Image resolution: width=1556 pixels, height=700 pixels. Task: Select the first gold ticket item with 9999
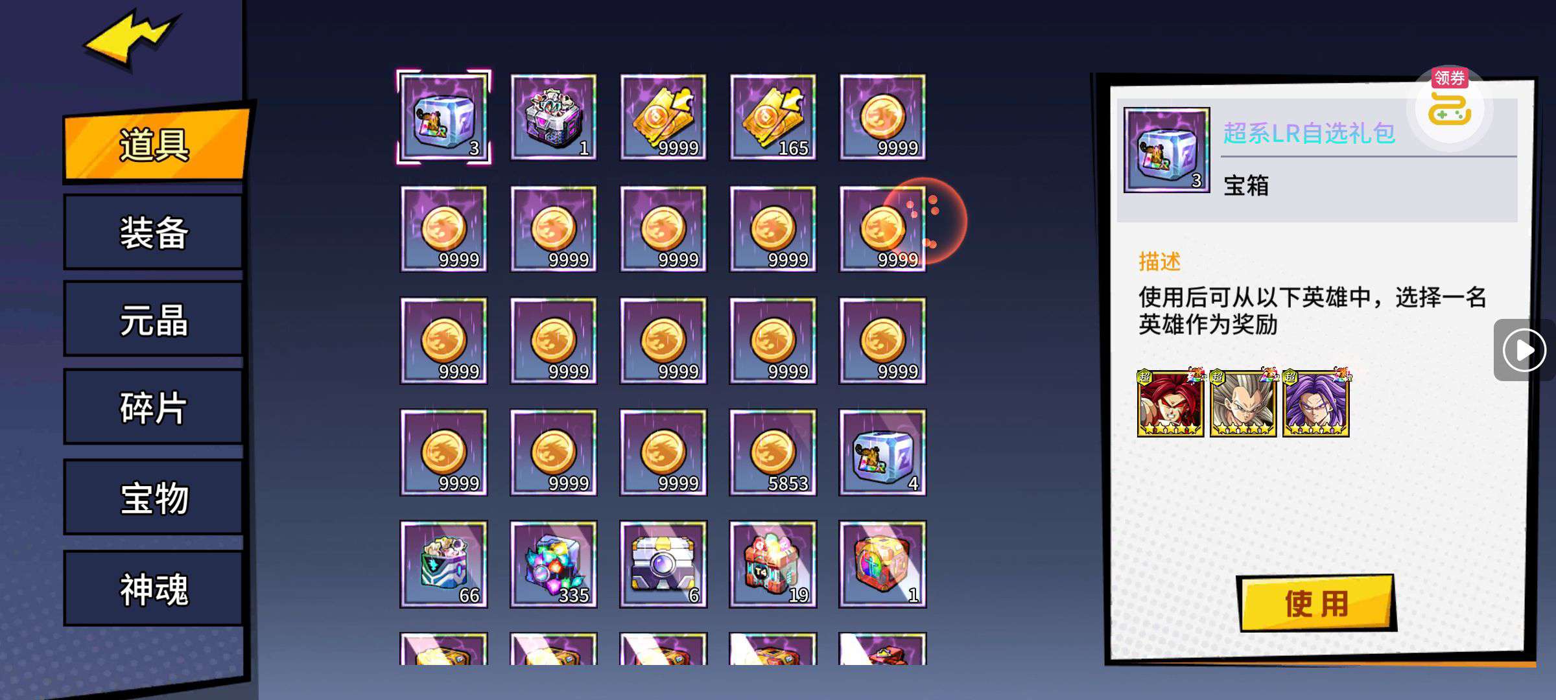(663, 117)
